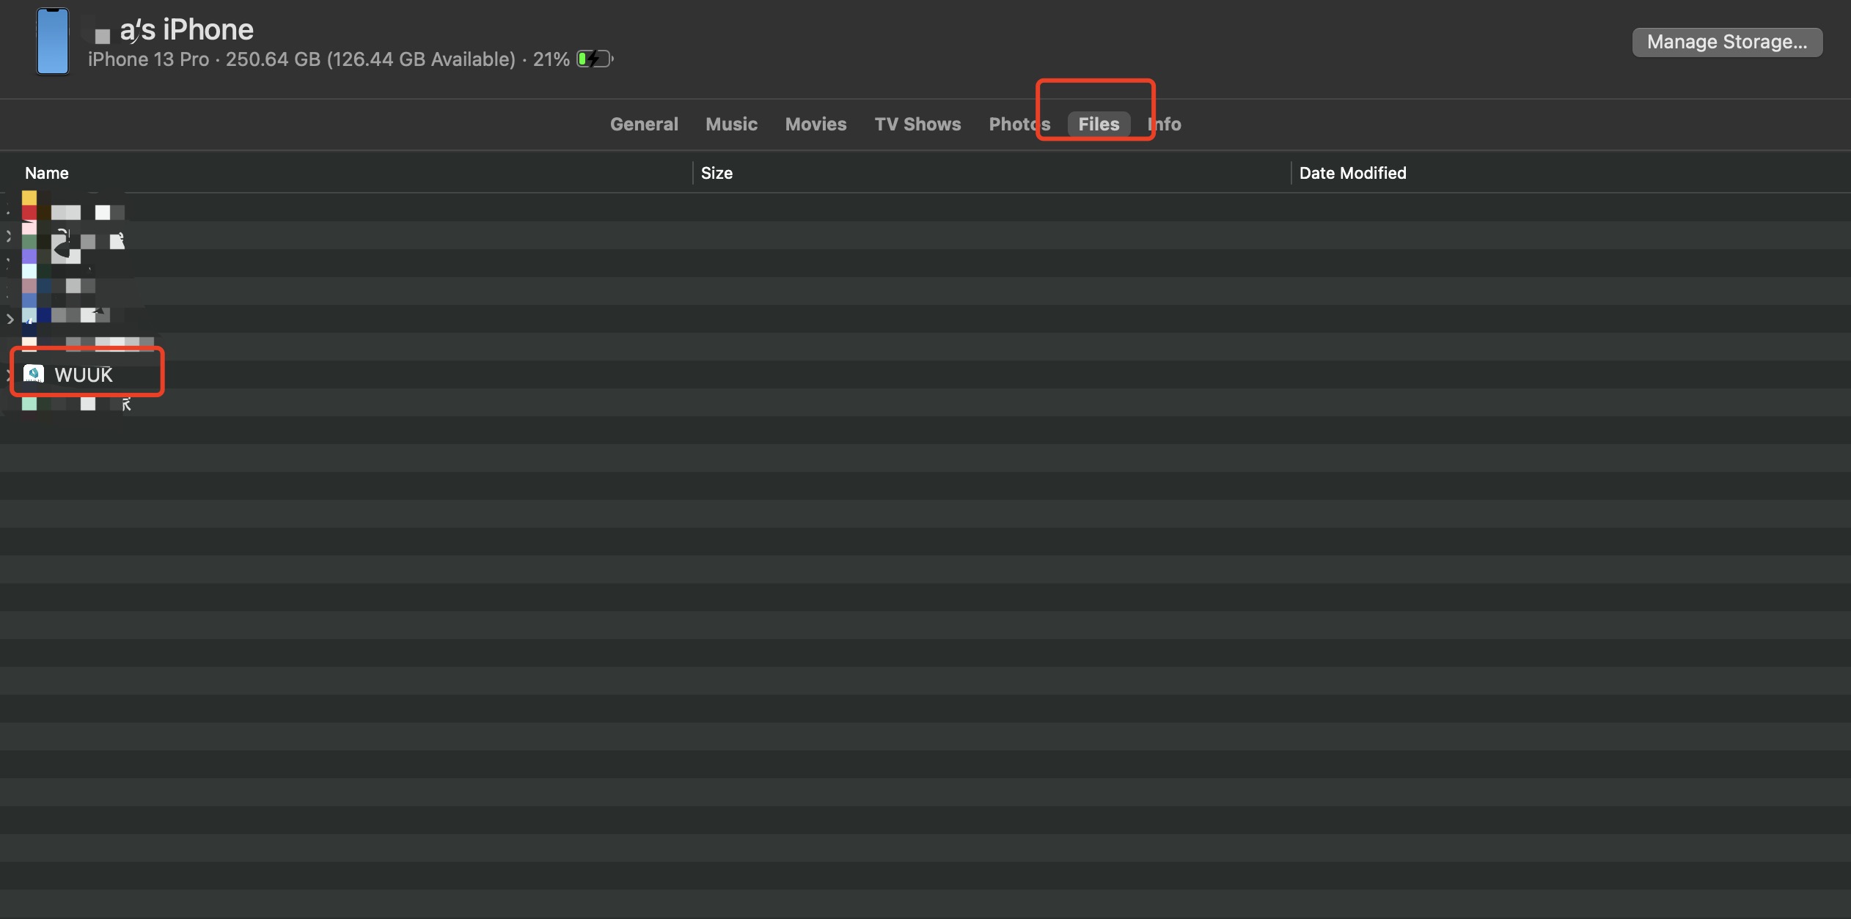
Task: Open the TV Shows tab
Action: tap(917, 124)
